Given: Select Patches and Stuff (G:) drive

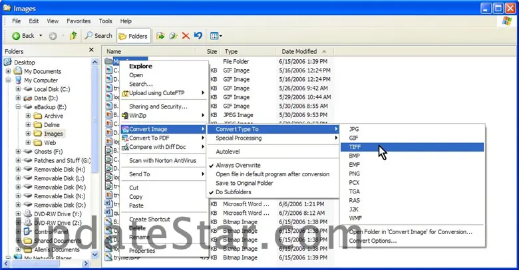Looking at the screenshot, I should [x=63, y=160].
